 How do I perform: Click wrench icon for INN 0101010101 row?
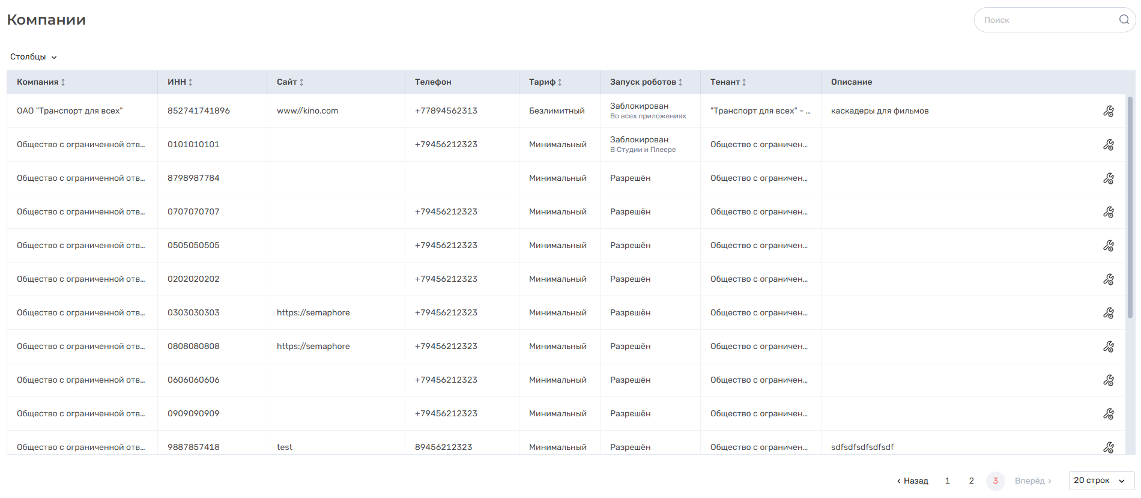click(1109, 145)
